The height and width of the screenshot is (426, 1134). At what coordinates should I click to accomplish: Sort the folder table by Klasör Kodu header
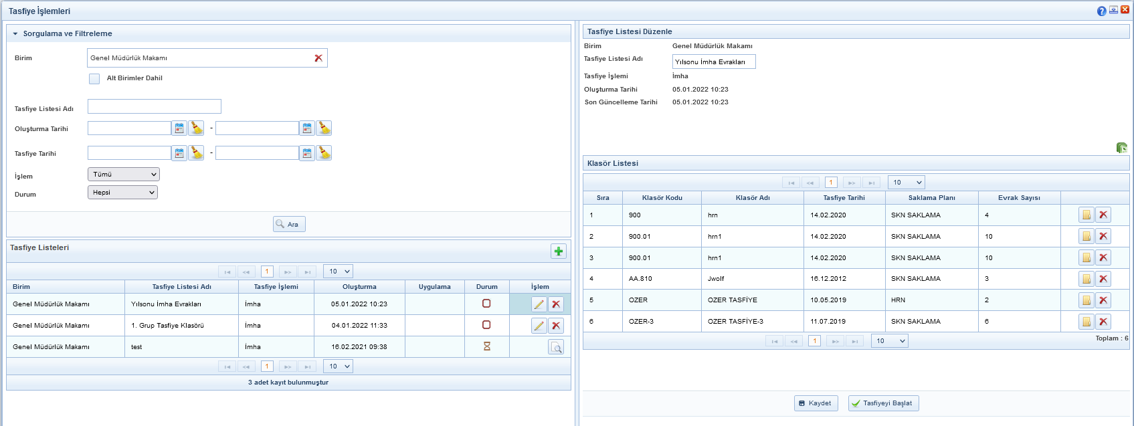[x=662, y=198]
